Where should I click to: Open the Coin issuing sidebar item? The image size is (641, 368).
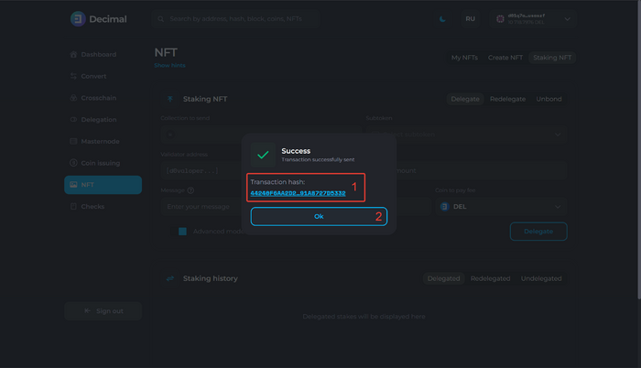coord(103,163)
